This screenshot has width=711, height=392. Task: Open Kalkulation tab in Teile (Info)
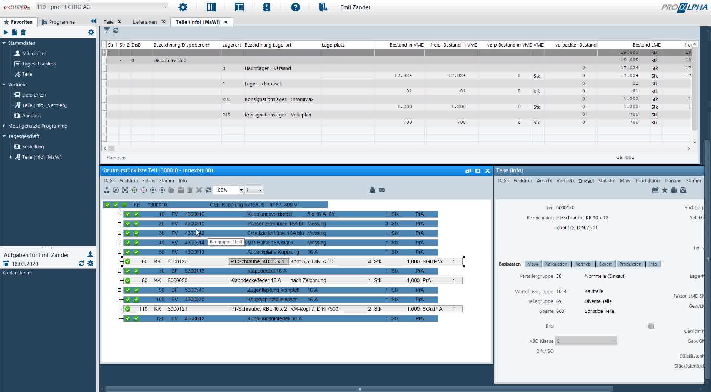coord(556,264)
